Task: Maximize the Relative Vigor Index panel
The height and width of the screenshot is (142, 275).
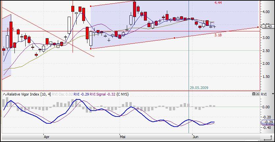Action: tap(254, 94)
